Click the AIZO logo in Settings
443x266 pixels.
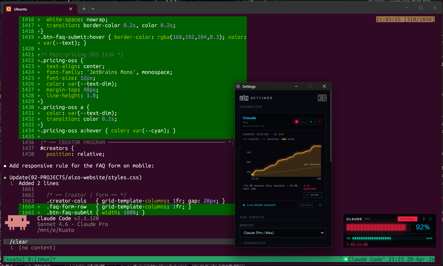(244, 98)
